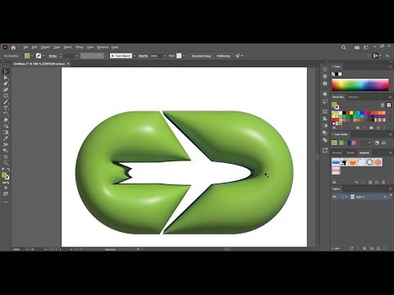The width and height of the screenshot is (394, 295).
Task: Switch swatches to thumbnail view
Action: click(x=388, y=105)
